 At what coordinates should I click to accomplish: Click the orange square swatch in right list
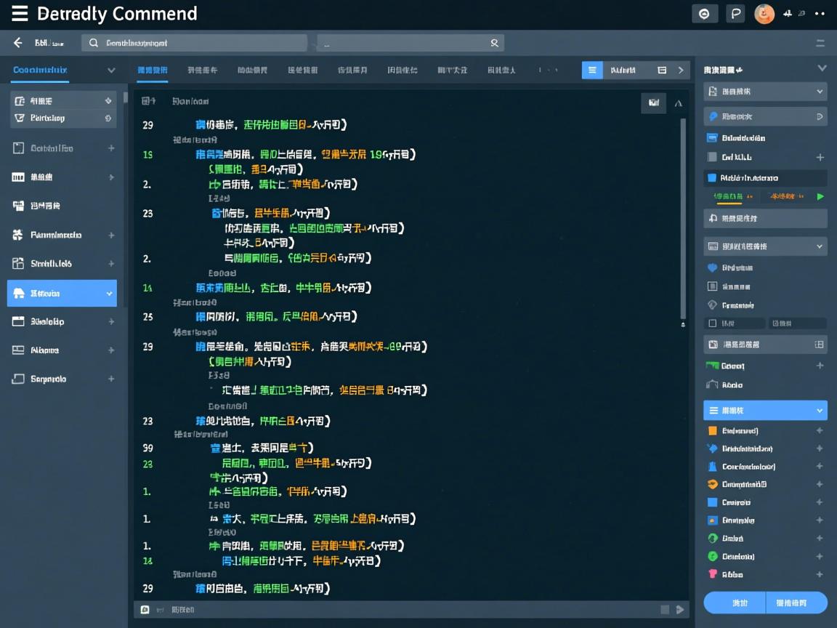(x=713, y=431)
